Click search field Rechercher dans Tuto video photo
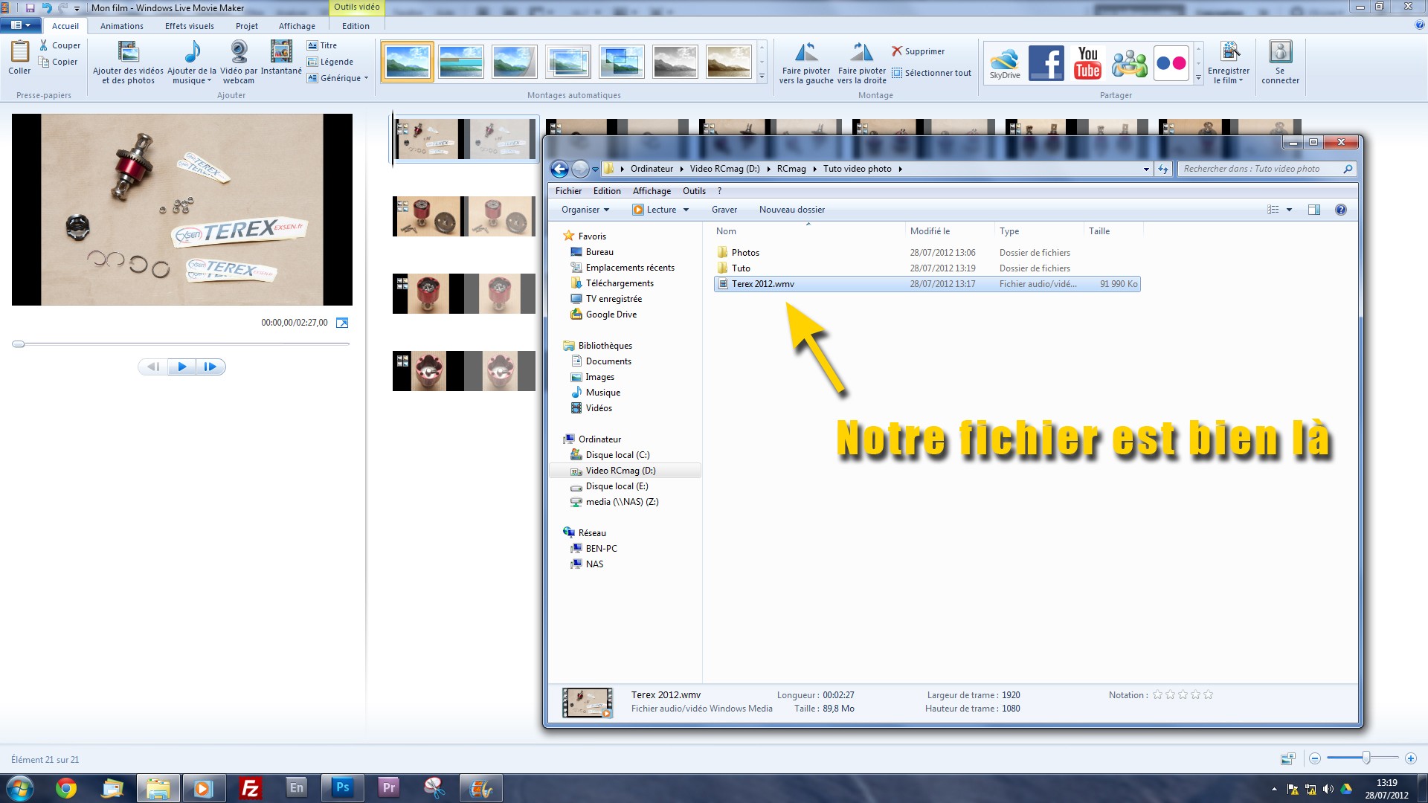The width and height of the screenshot is (1428, 803). point(1267,170)
